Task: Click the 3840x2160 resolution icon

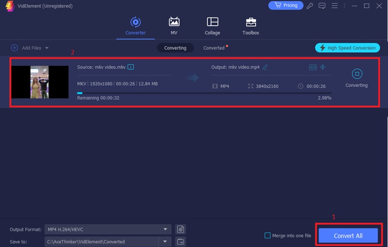Action: tap(251, 86)
